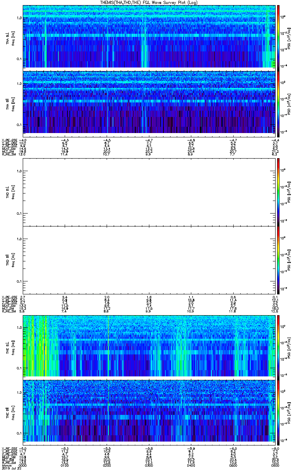Click the '0.1' frequency tick of THA B‖ panel
The image size is (294, 471).
click(19, 125)
